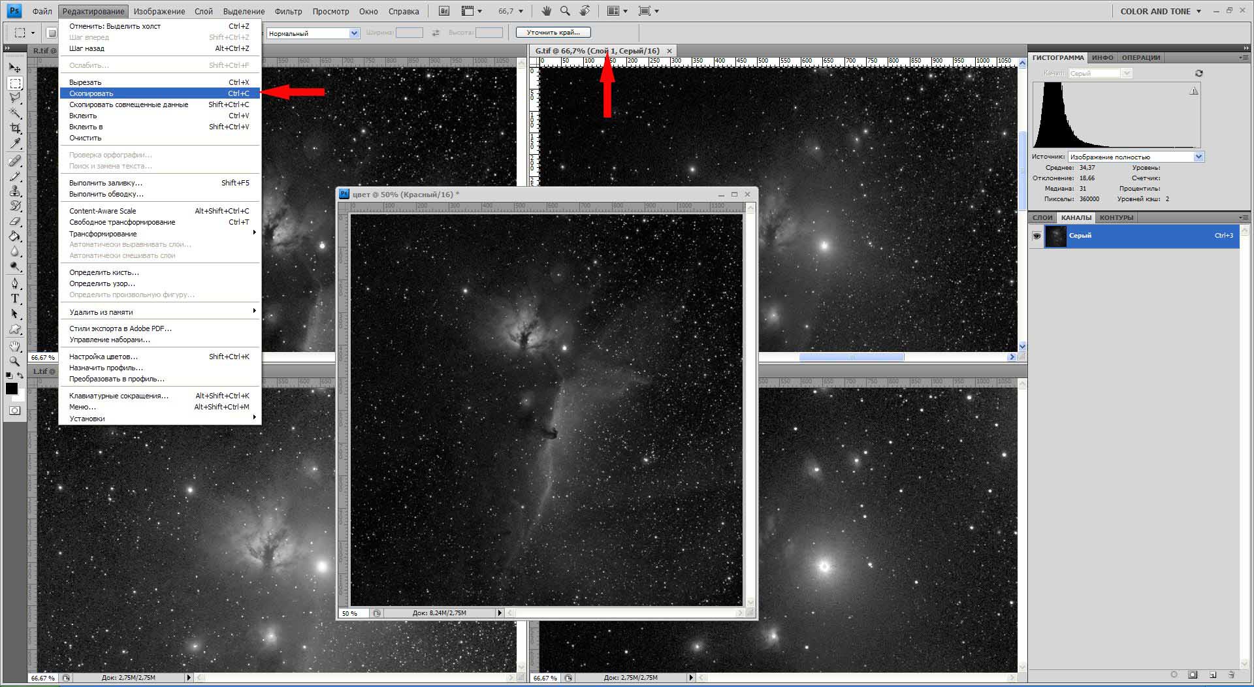Select the Rotate View tool in top bar
The image size is (1254, 687).
pos(585,11)
